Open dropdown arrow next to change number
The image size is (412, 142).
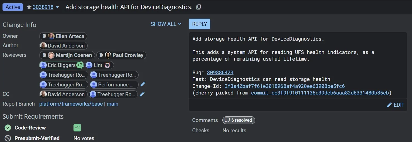coord(57,7)
